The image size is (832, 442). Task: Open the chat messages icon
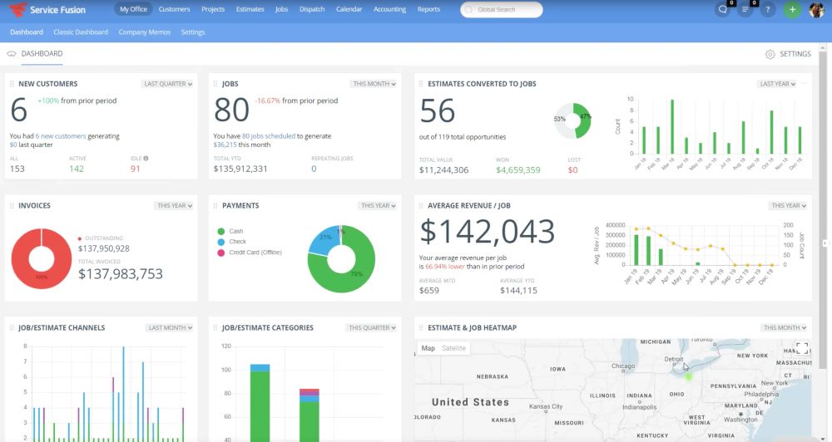tap(721, 10)
